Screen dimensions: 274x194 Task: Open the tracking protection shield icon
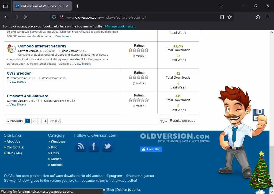(54, 17)
